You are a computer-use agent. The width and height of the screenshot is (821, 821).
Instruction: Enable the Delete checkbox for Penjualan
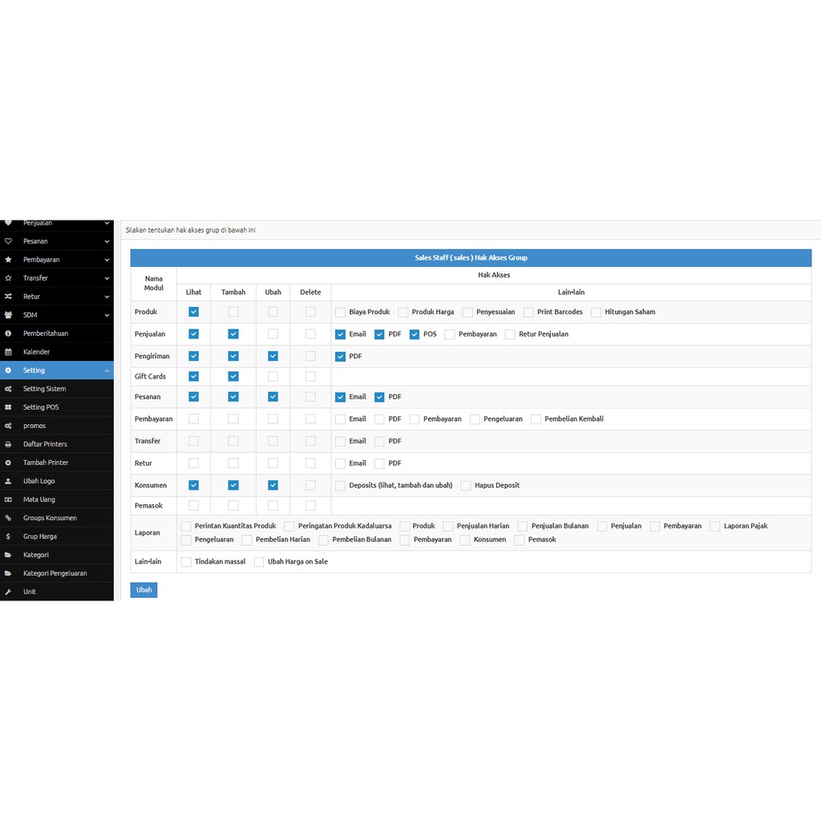point(310,334)
